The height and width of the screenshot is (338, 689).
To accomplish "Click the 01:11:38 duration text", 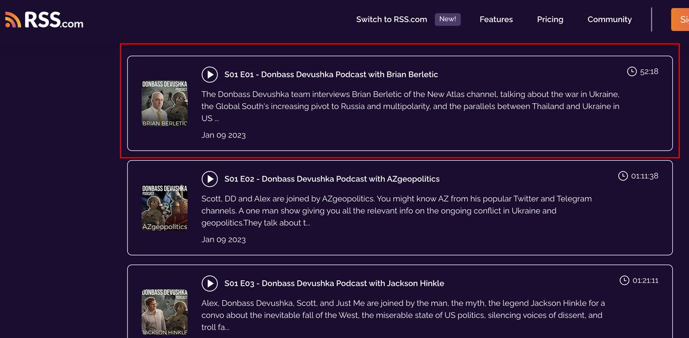I will (645, 176).
